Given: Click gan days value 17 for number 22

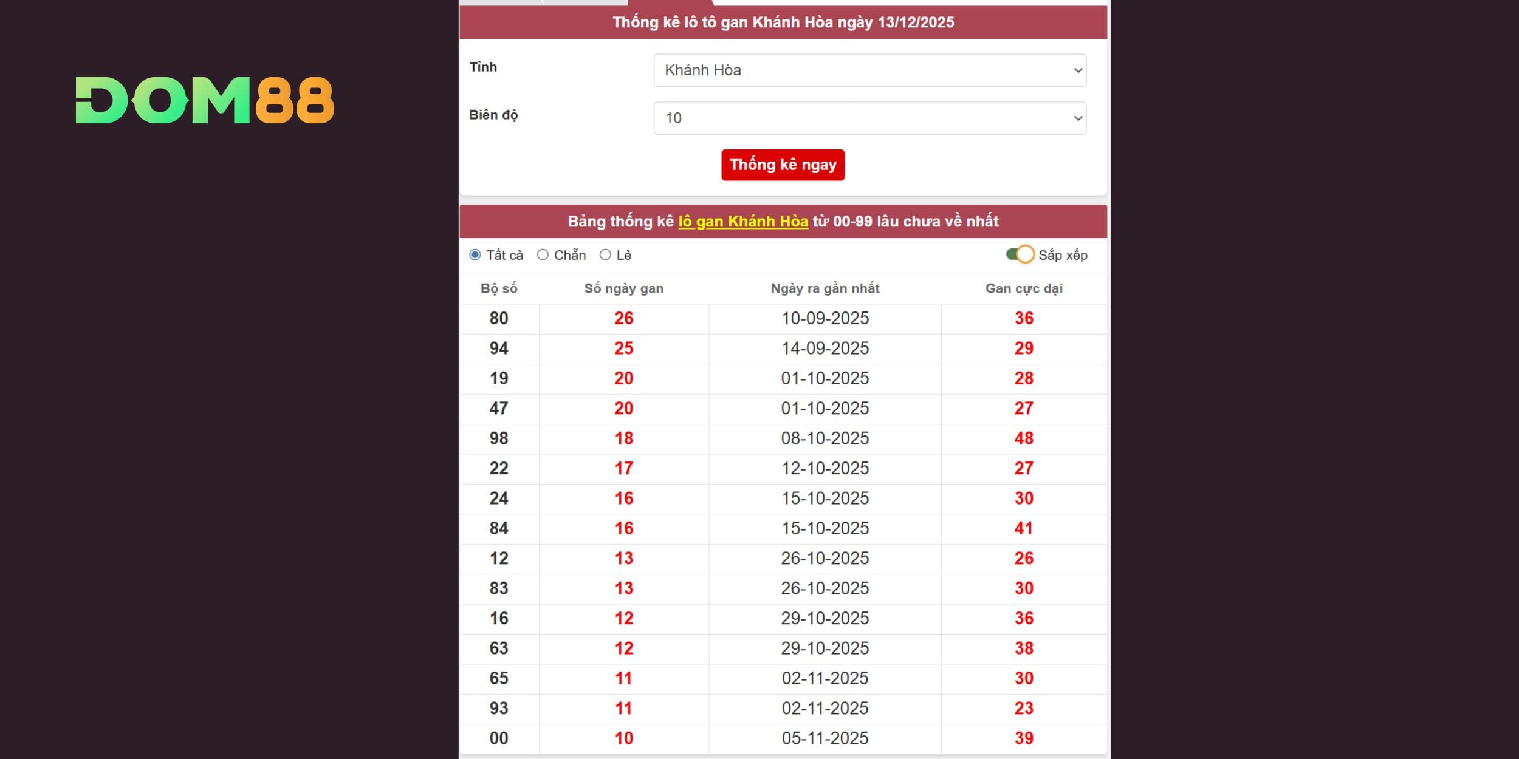Looking at the screenshot, I should pos(623,468).
